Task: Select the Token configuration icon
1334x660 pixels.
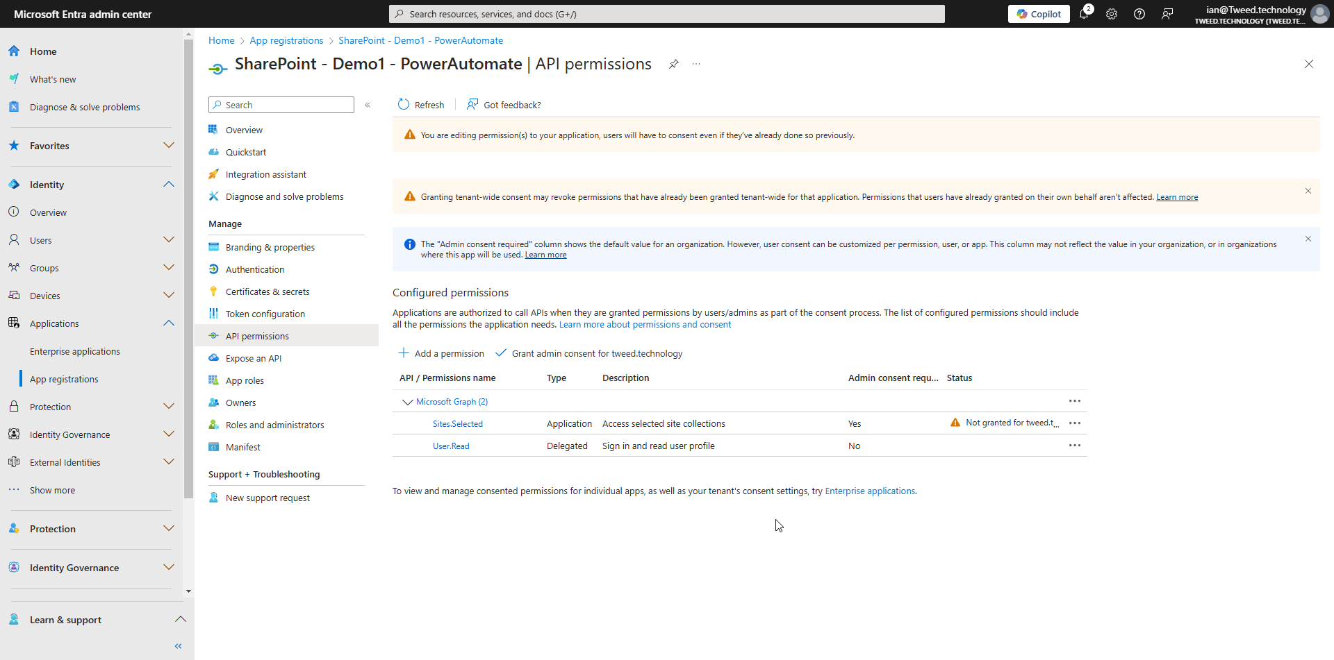Action: coord(213,314)
